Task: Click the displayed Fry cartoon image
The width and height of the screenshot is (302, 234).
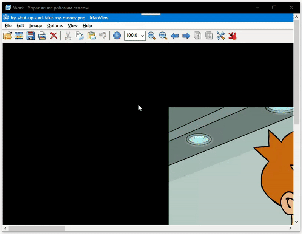Action: pyautogui.click(x=231, y=166)
